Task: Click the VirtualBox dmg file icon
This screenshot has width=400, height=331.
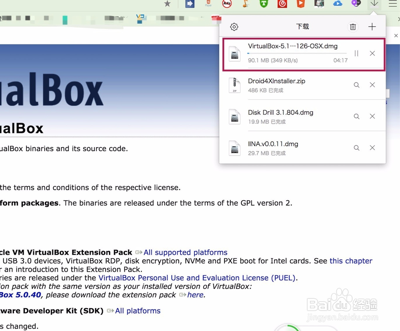Action: pyautogui.click(x=234, y=54)
